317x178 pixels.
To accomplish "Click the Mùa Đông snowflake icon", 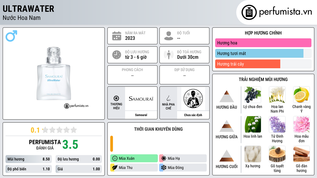I will [164, 167].
